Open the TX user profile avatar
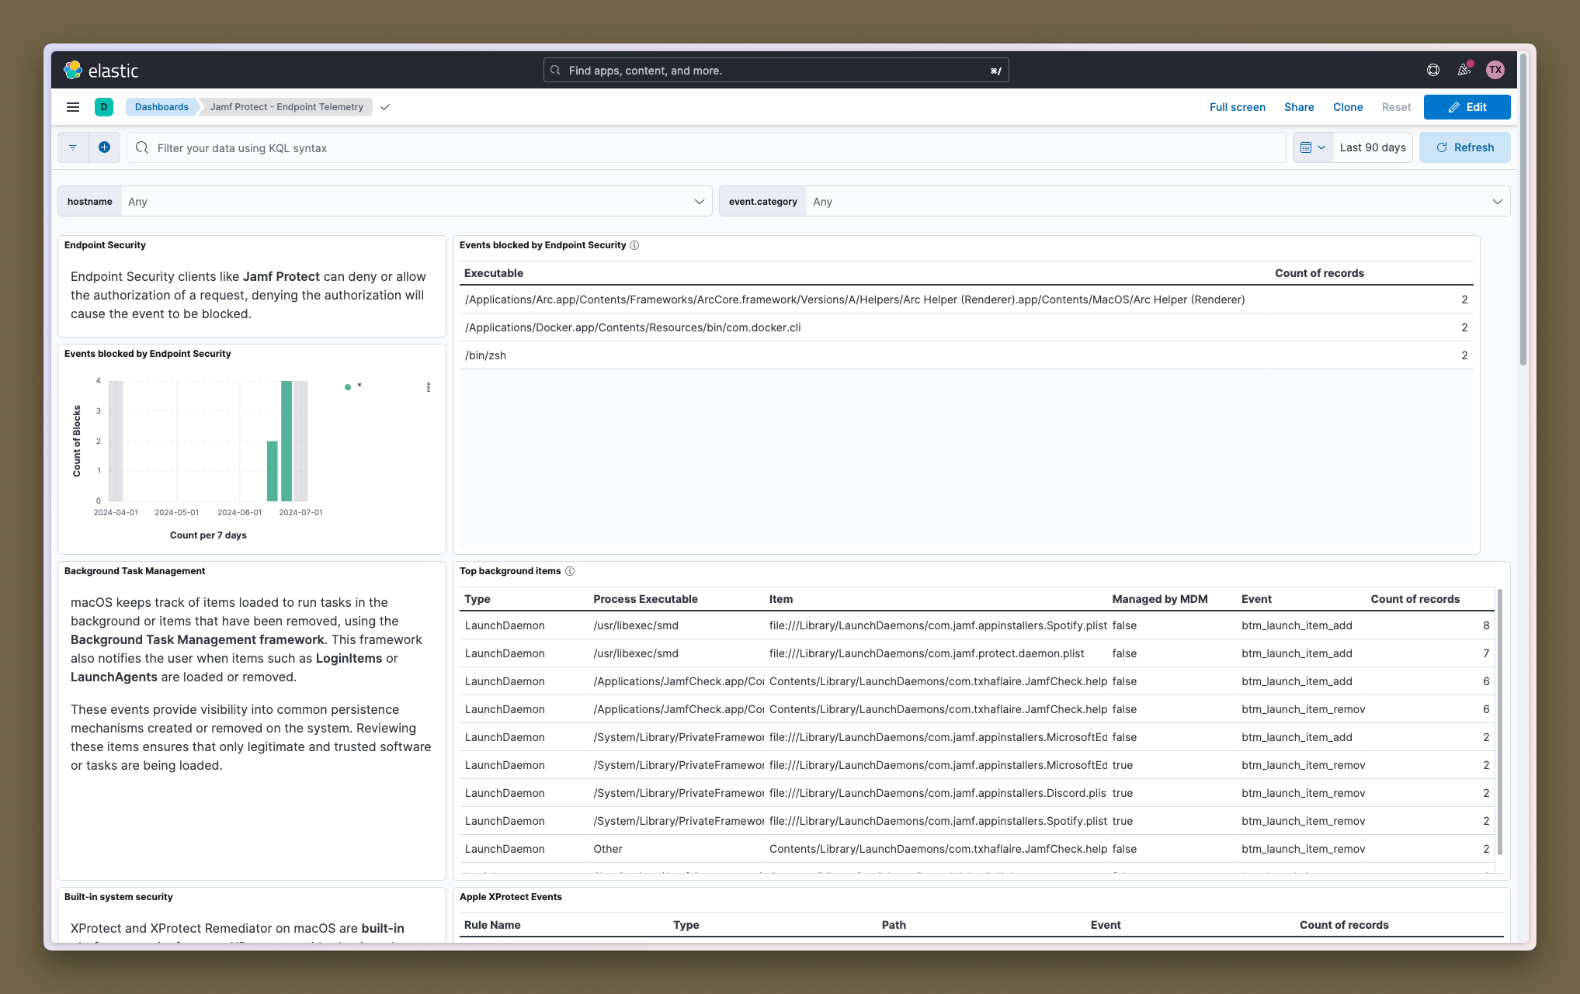 pos(1495,70)
